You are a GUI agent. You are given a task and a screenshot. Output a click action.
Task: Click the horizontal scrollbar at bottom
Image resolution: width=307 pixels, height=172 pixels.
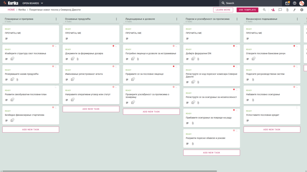[110, 171]
